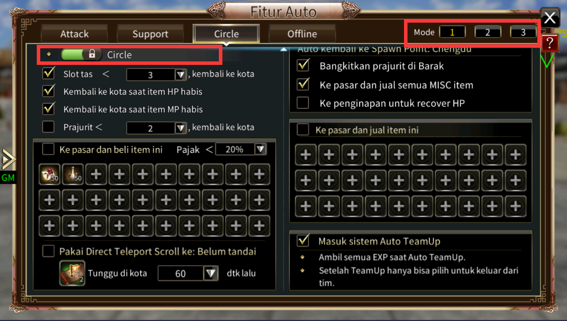The width and height of the screenshot is (567, 321).
Task: Select Mode 2 button
Action: click(x=488, y=32)
